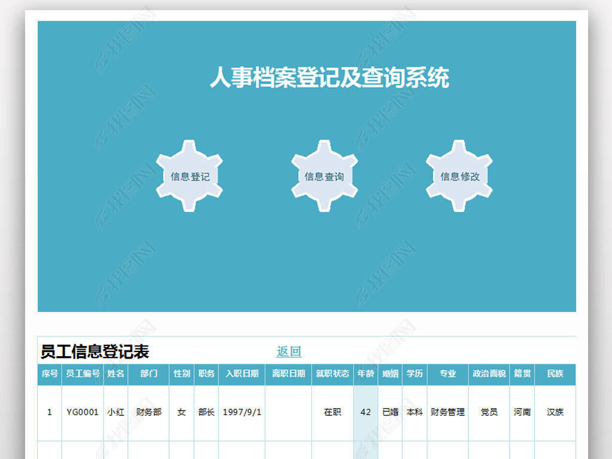
Task: Select the department cell 财务部
Action: tap(149, 412)
